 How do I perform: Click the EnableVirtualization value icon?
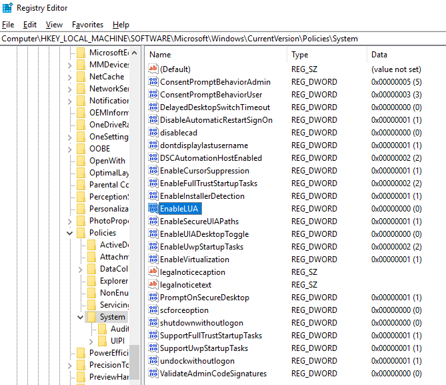tap(153, 260)
